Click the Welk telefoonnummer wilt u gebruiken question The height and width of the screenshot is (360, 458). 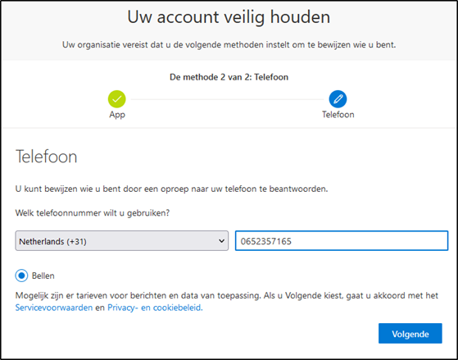[93, 213]
